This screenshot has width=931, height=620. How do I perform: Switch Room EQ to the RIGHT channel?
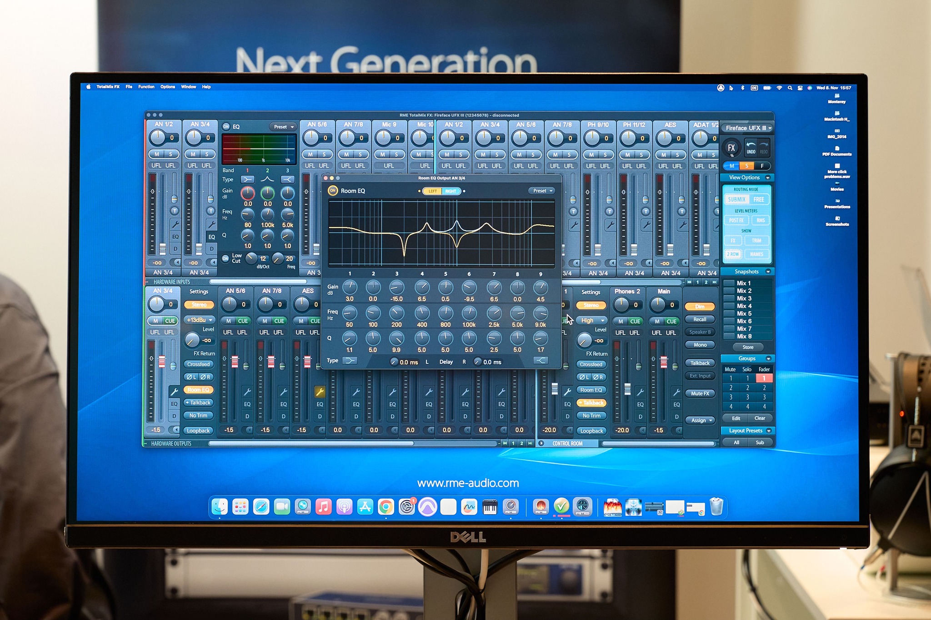[x=451, y=191]
